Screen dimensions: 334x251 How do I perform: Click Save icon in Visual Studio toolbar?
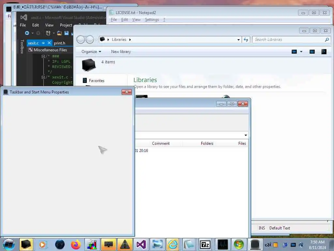[x=67, y=33]
